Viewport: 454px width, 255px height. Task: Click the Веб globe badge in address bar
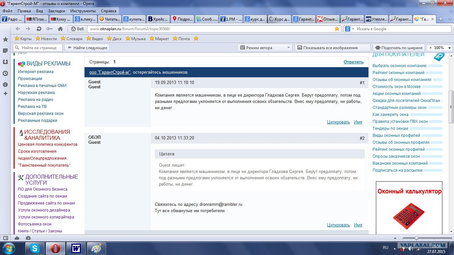coord(77,29)
